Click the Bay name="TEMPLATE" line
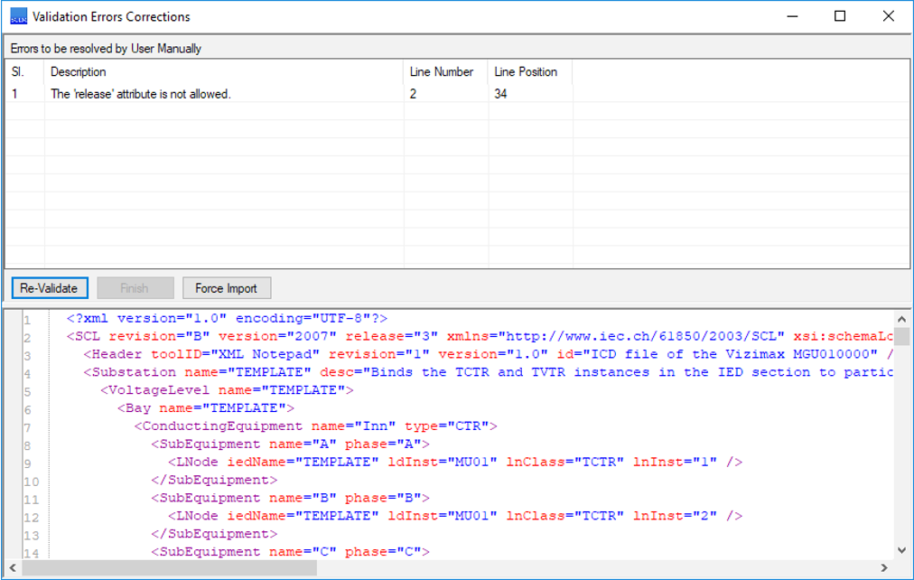914x580 pixels. click(x=206, y=408)
